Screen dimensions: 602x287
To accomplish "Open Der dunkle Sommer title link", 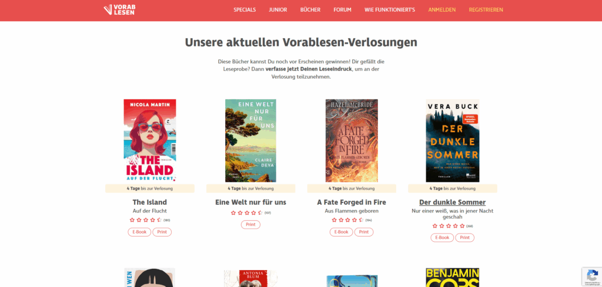I will point(452,202).
